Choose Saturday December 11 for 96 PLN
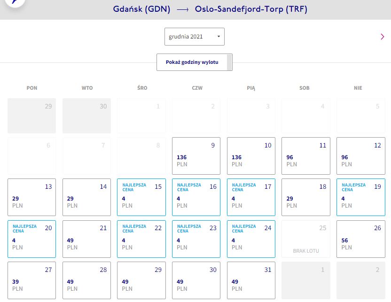Screen dimensions: 391x302 [306, 156]
